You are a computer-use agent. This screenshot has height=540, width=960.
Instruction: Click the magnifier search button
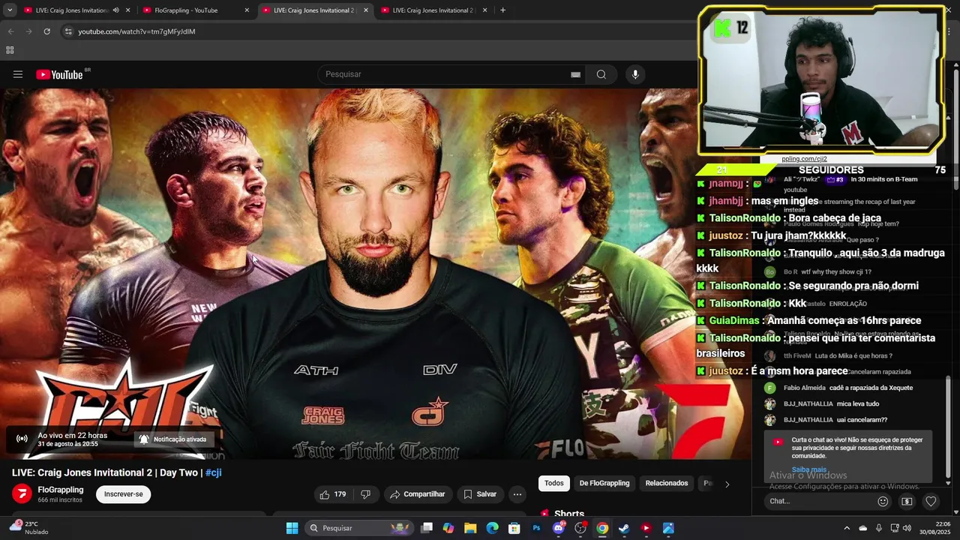[x=601, y=74]
